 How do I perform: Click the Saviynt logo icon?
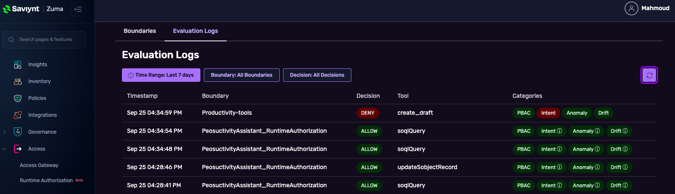pyautogui.click(x=7, y=9)
